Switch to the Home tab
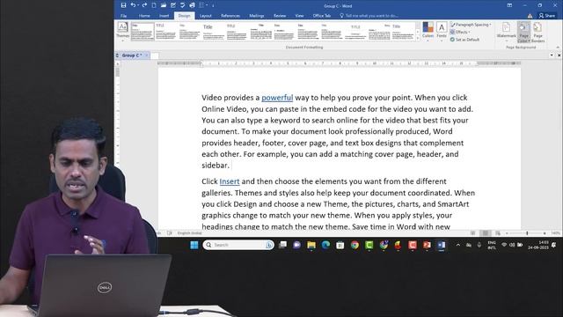 (x=144, y=16)
